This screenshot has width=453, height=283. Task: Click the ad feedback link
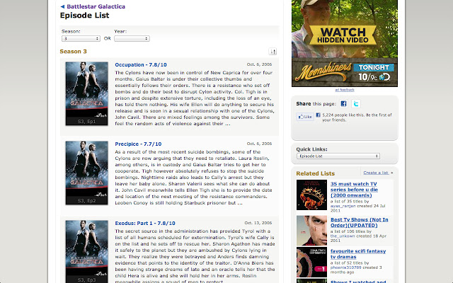coord(345,90)
